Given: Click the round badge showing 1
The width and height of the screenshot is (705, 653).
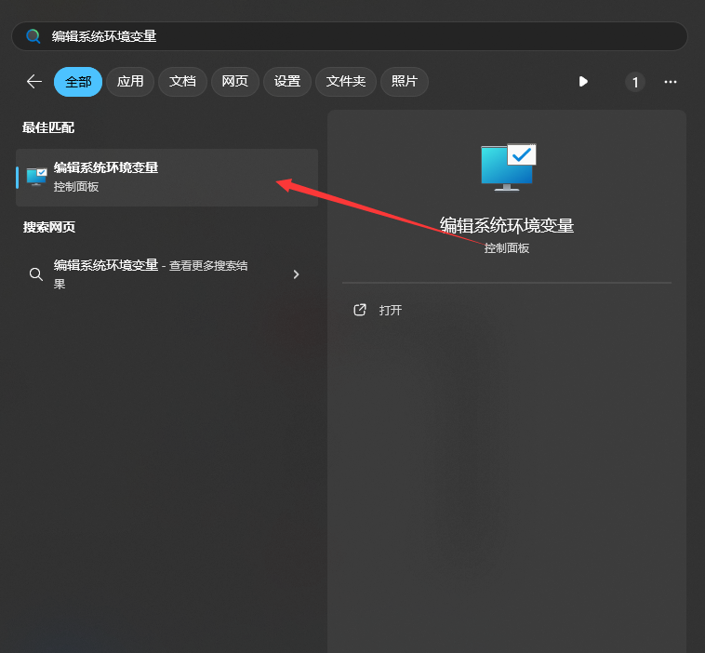Looking at the screenshot, I should [635, 82].
